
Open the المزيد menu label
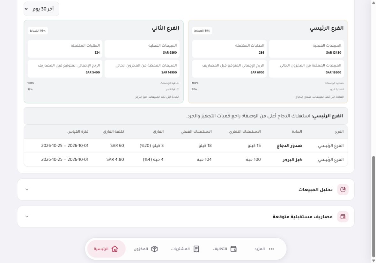tap(260, 249)
